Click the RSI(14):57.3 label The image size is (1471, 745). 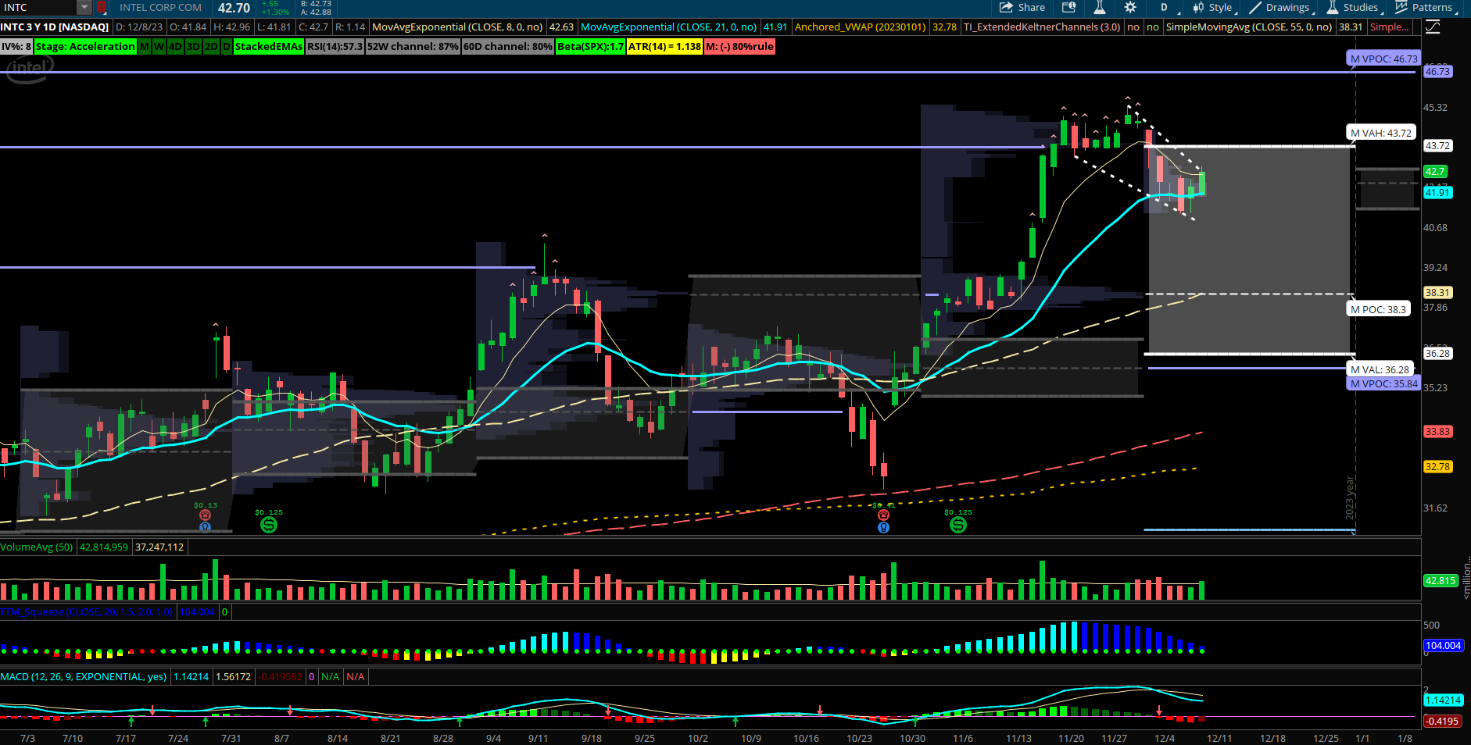pyautogui.click(x=335, y=47)
